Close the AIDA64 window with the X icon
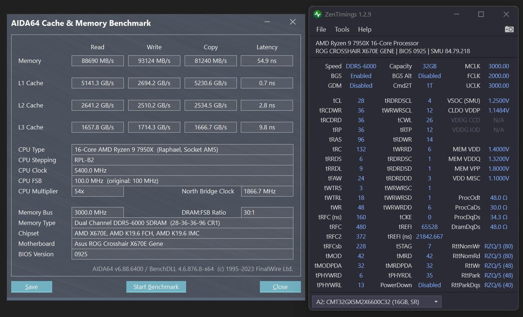This screenshot has width=523, height=317. [x=293, y=22]
